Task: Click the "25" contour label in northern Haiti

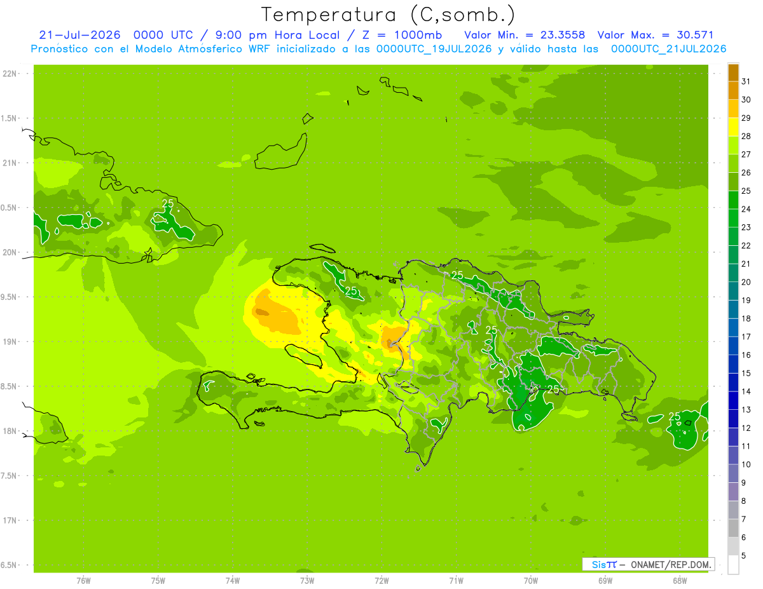Action: (350, 290)
